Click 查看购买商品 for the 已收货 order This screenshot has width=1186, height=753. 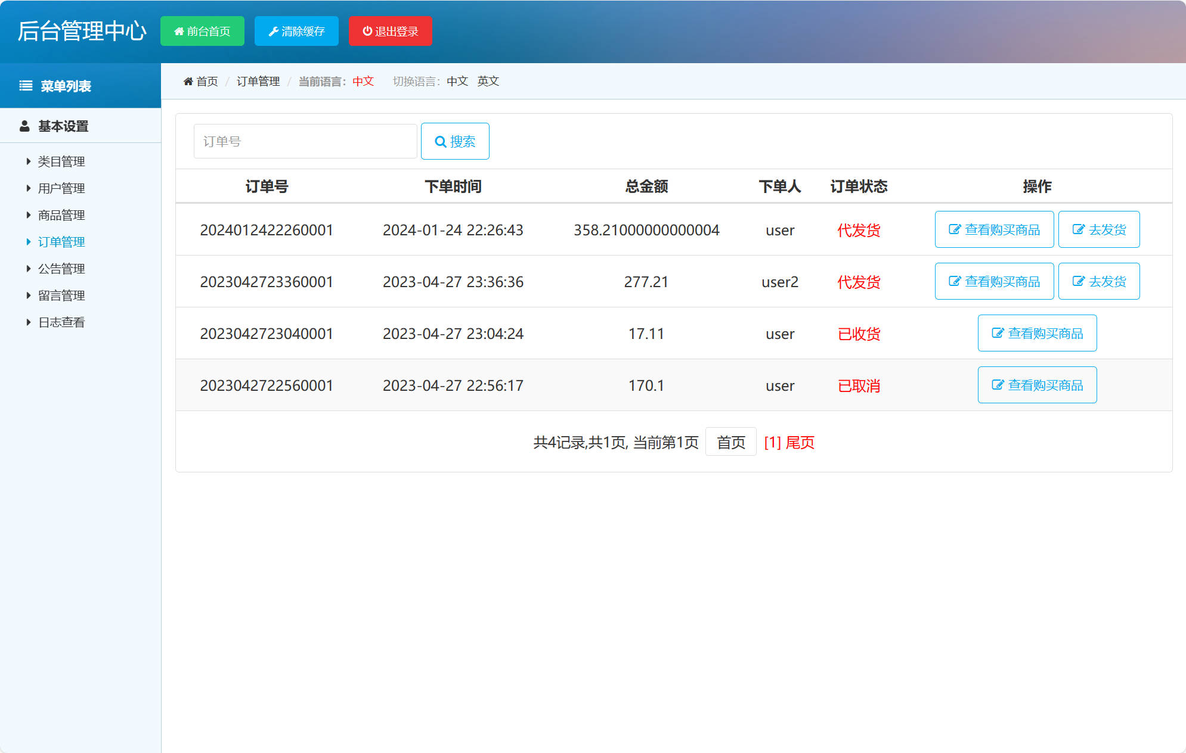1037,333
